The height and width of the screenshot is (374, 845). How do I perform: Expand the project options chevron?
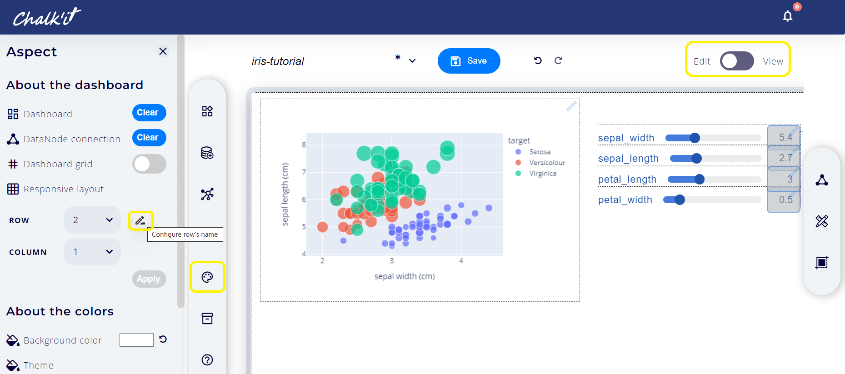[412, 61]
